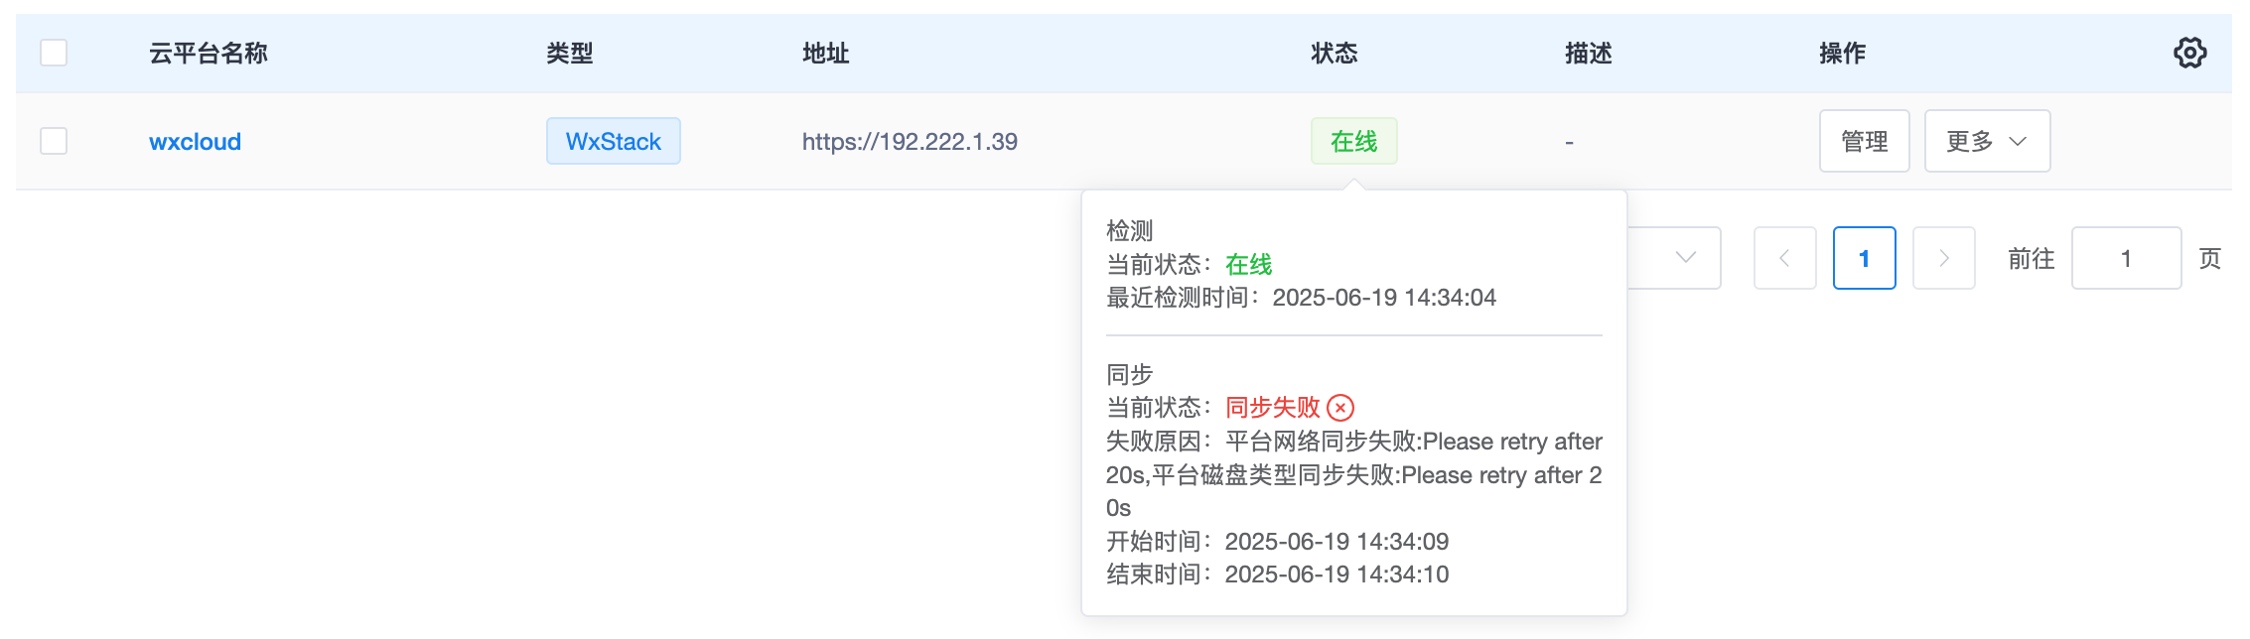Click the 状态 column header
Screen dimensions: 2250x639
tap(1335, 54)
